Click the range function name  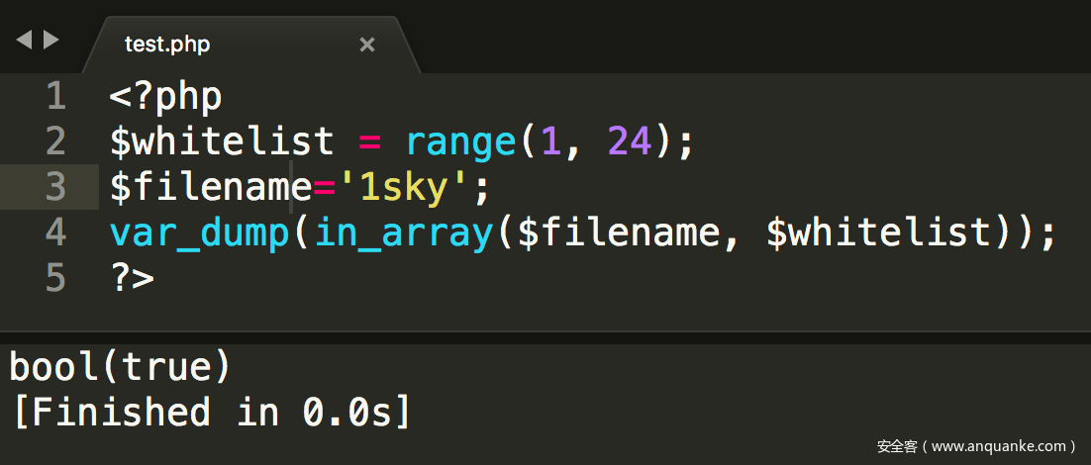click(x=461, y=142)
